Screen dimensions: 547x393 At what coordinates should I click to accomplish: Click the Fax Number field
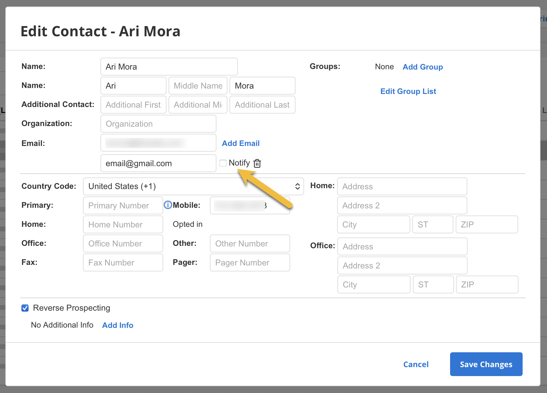click(x=123, y=262)
